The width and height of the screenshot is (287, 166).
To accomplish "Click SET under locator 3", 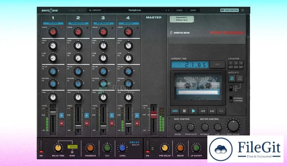I will 241,67.
